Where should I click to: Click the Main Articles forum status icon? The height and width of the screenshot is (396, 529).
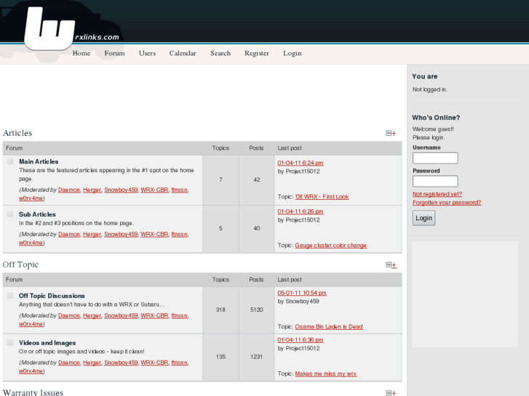[10, 161]
